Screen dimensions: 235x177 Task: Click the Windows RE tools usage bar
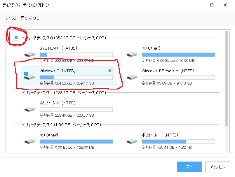(x=178, y=77)
